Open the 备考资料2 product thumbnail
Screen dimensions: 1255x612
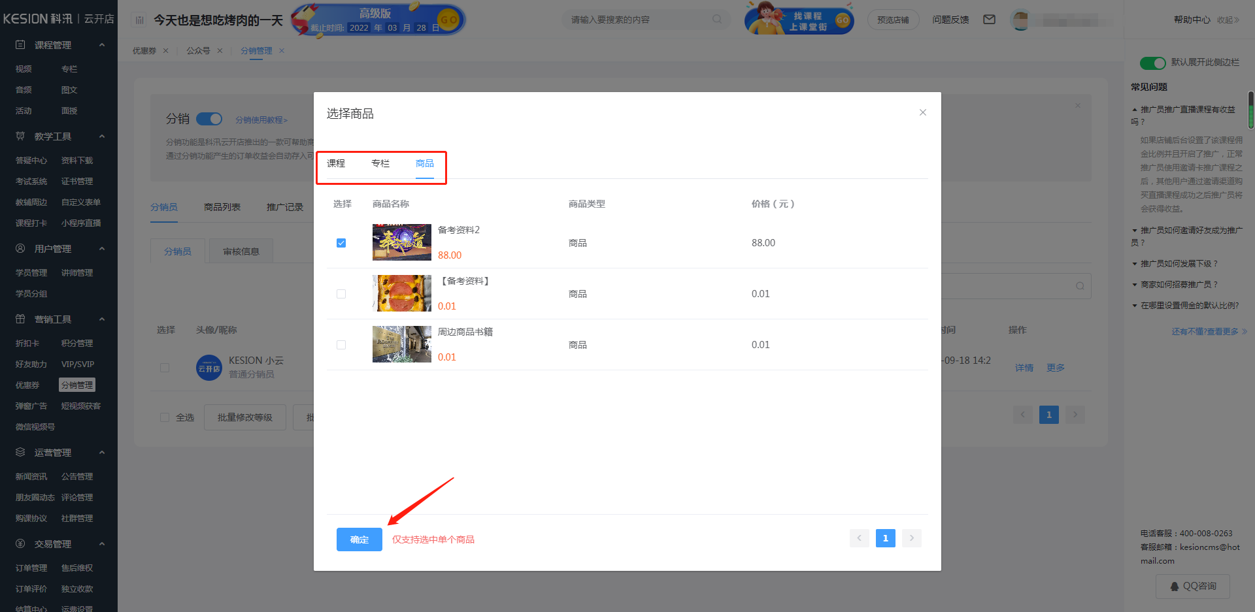(402, 242)
